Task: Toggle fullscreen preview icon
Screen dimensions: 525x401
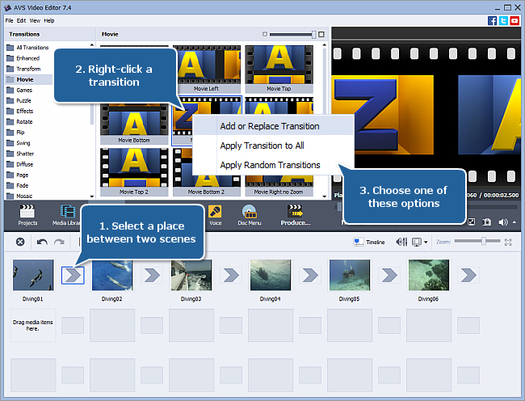Action: [x=471, y=222]
